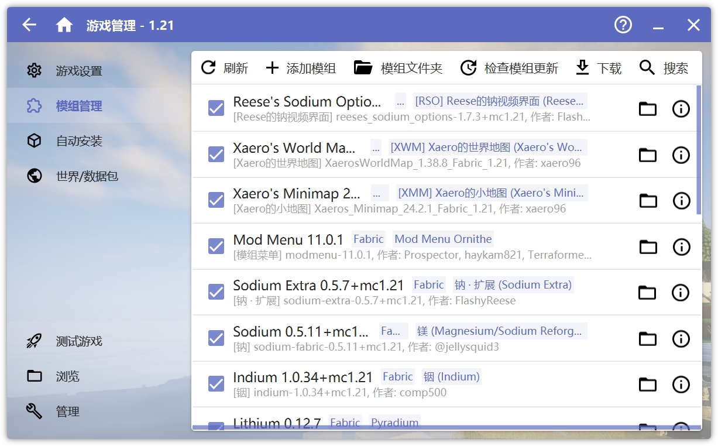Click the [RSO] Reese的钠视频界面 tag
The image size is (718, 446).
point(499,101)
